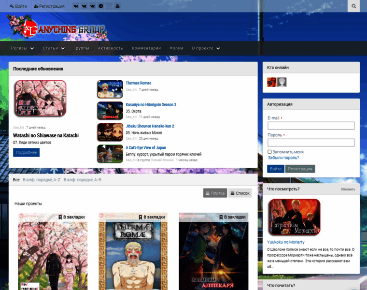Click the grey Регистрация button

pos(300,169)
